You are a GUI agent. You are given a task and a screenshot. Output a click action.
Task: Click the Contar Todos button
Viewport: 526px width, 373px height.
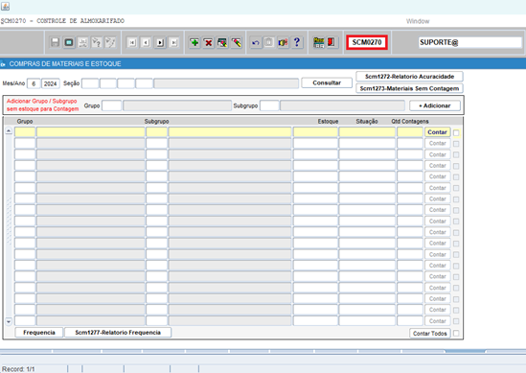[430, 334]
